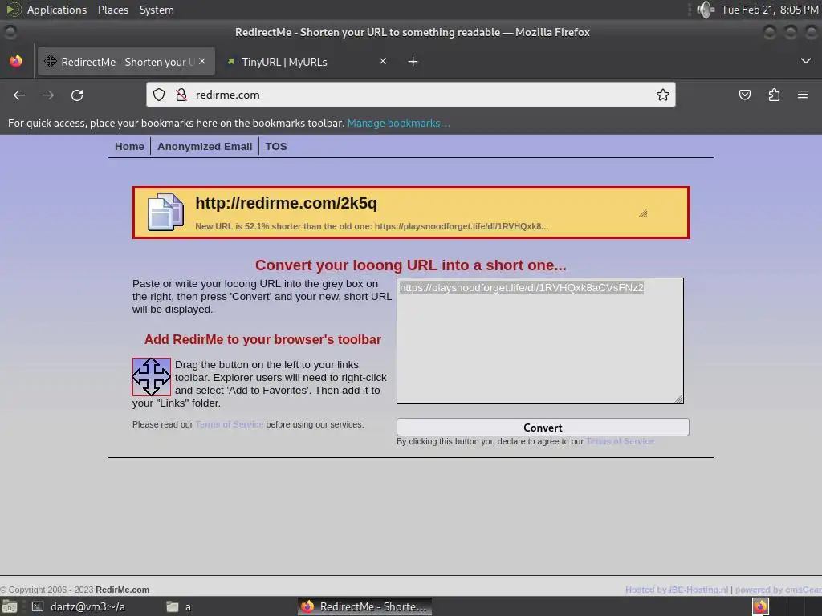Open the TOS navigation link
The height and width of the screenshot is (616, 822).
[276, 147]
